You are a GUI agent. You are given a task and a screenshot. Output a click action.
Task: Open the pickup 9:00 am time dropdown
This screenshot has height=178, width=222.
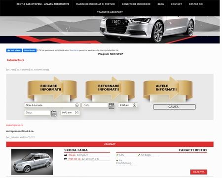coord(70,113)
